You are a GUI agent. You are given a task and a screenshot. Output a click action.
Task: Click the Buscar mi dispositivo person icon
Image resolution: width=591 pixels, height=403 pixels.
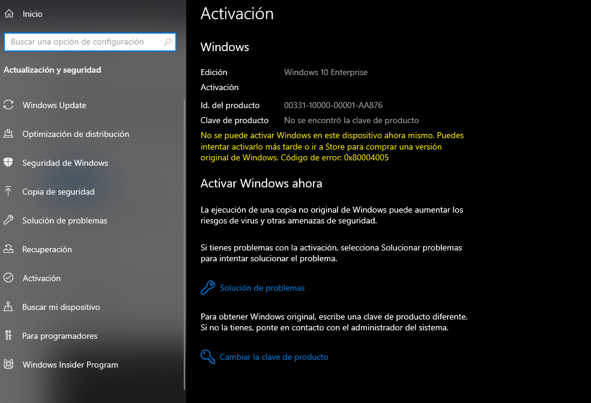pos(8,306)
